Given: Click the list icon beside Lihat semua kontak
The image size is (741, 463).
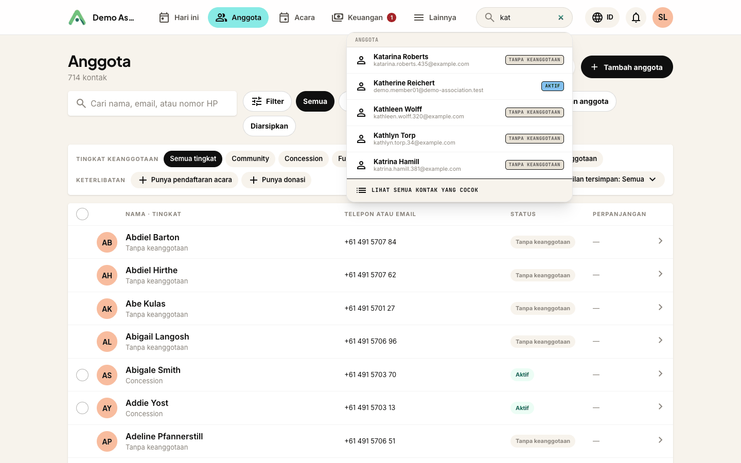Looking at the screenshot, I should tap(361, 190).
